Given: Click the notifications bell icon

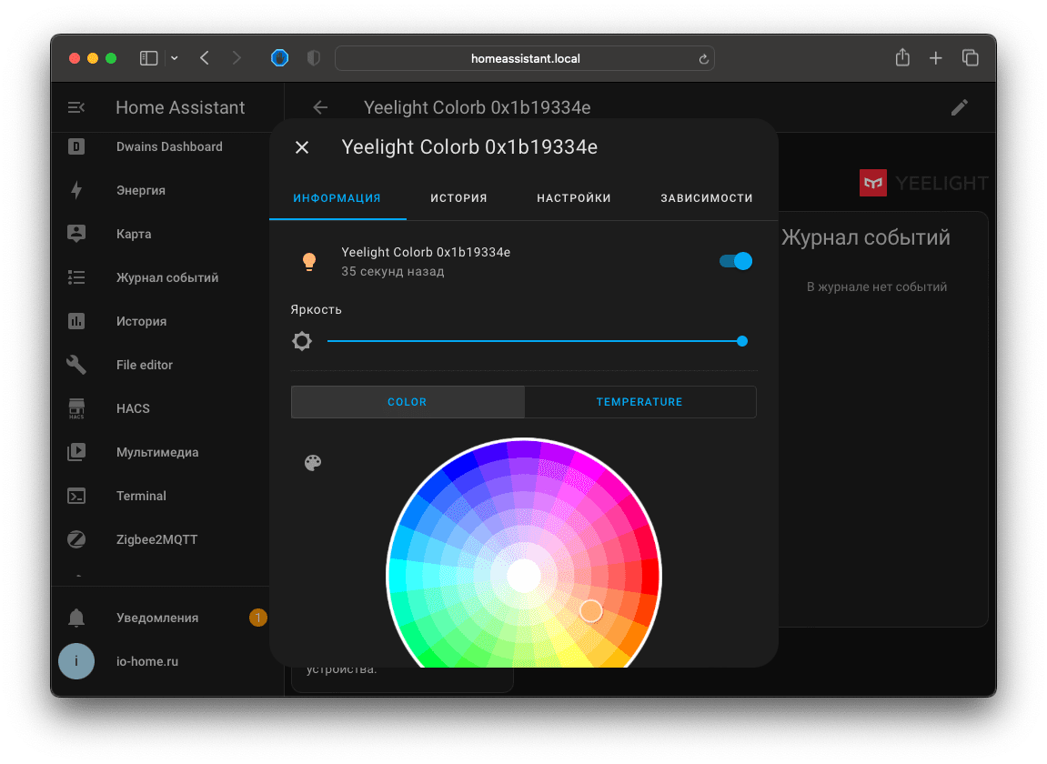Looking at the screenshot, I should pos(76,618).
